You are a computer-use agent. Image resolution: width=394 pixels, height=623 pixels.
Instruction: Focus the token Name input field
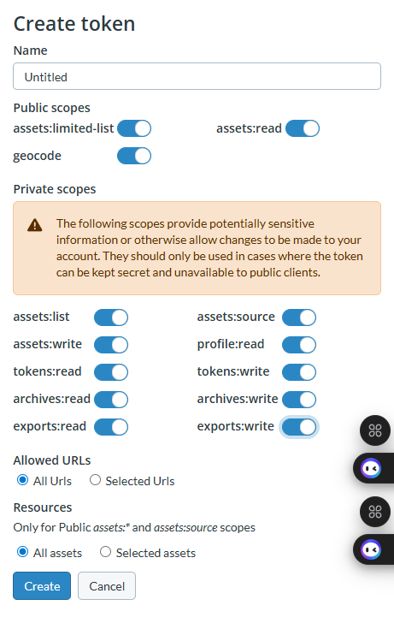[x=197, y=76]
